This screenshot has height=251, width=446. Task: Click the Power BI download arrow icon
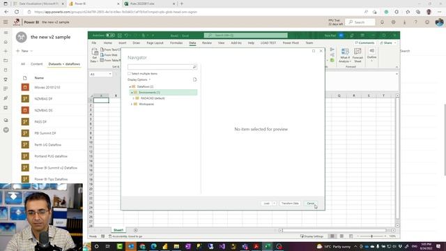404,22
